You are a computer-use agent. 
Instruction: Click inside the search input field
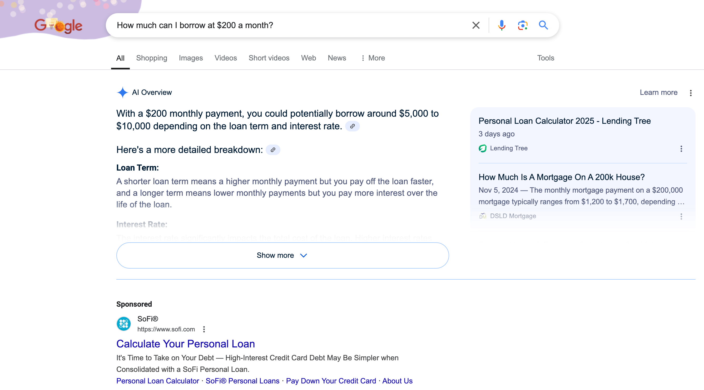click(x=273, y=25)
